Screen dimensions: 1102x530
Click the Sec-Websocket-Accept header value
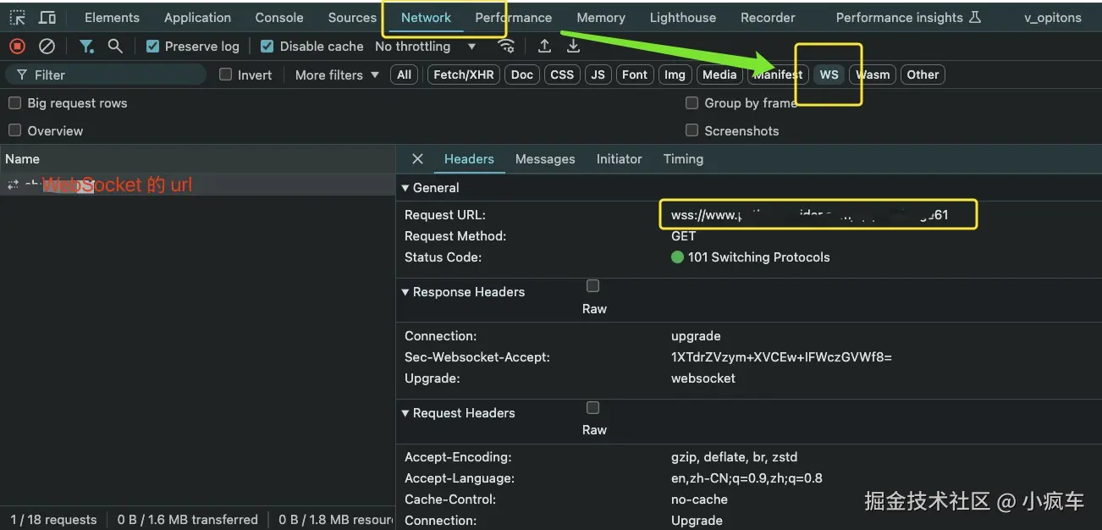click(x=781, y=357)
